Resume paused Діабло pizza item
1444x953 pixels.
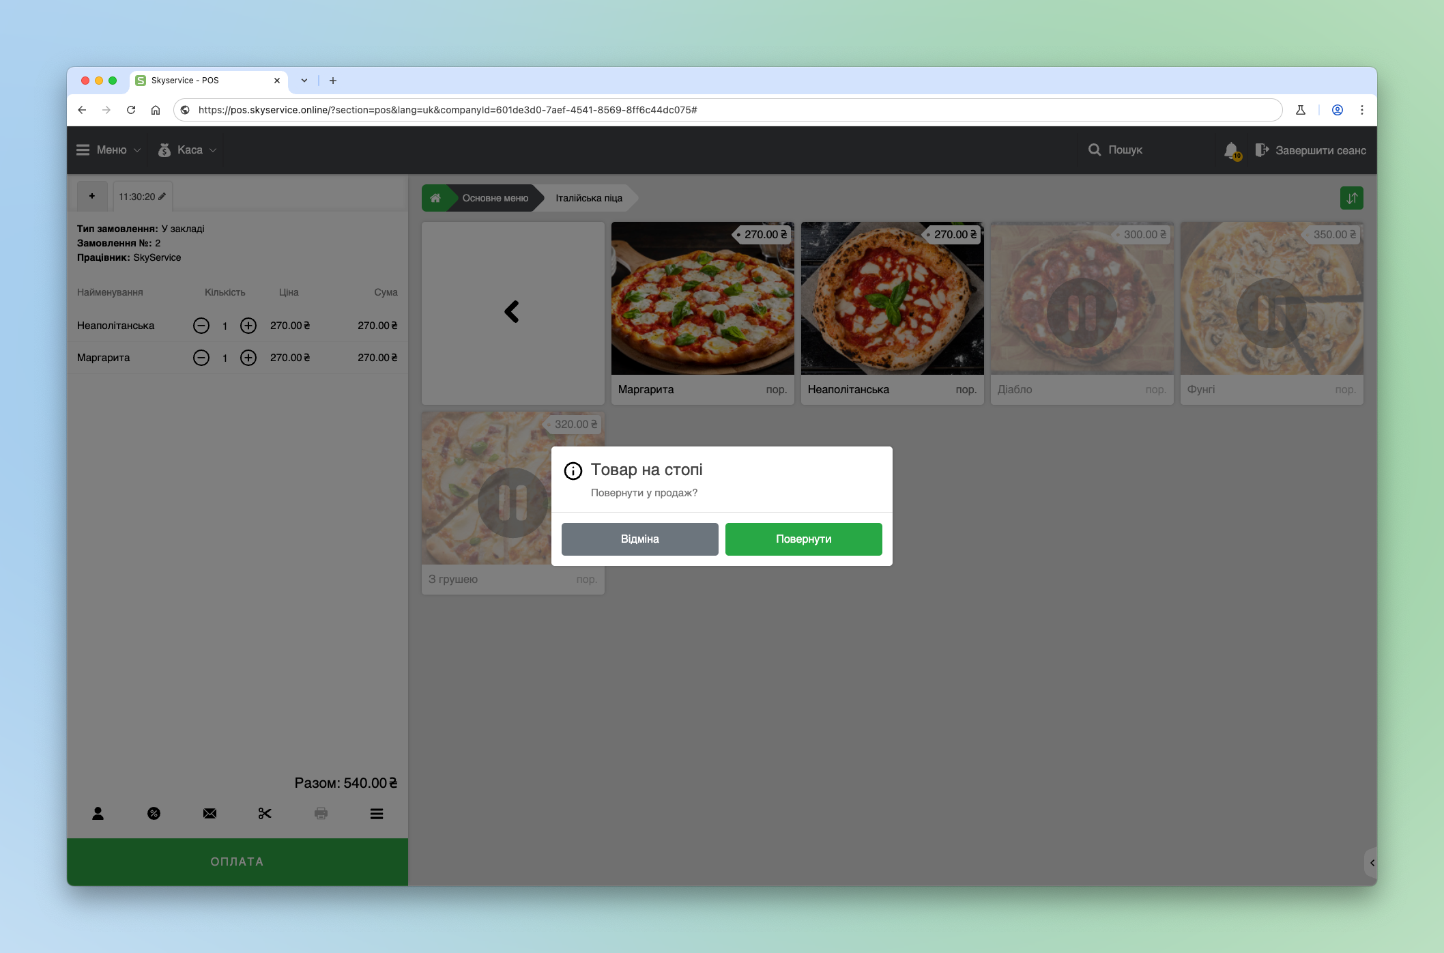click(1082, 313)
